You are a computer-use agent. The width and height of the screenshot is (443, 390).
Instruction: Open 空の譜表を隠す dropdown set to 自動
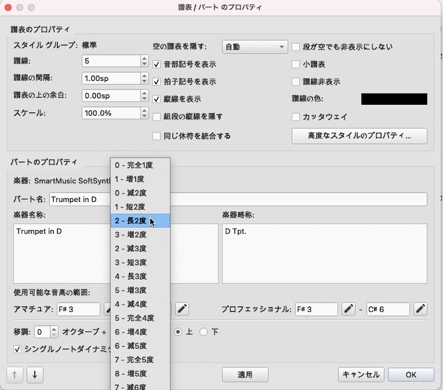(255, 47)
